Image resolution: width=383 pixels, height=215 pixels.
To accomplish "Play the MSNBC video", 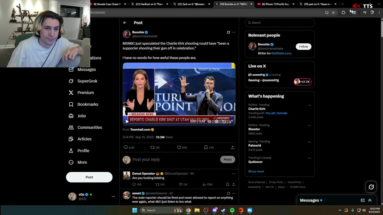I will 127,121.
